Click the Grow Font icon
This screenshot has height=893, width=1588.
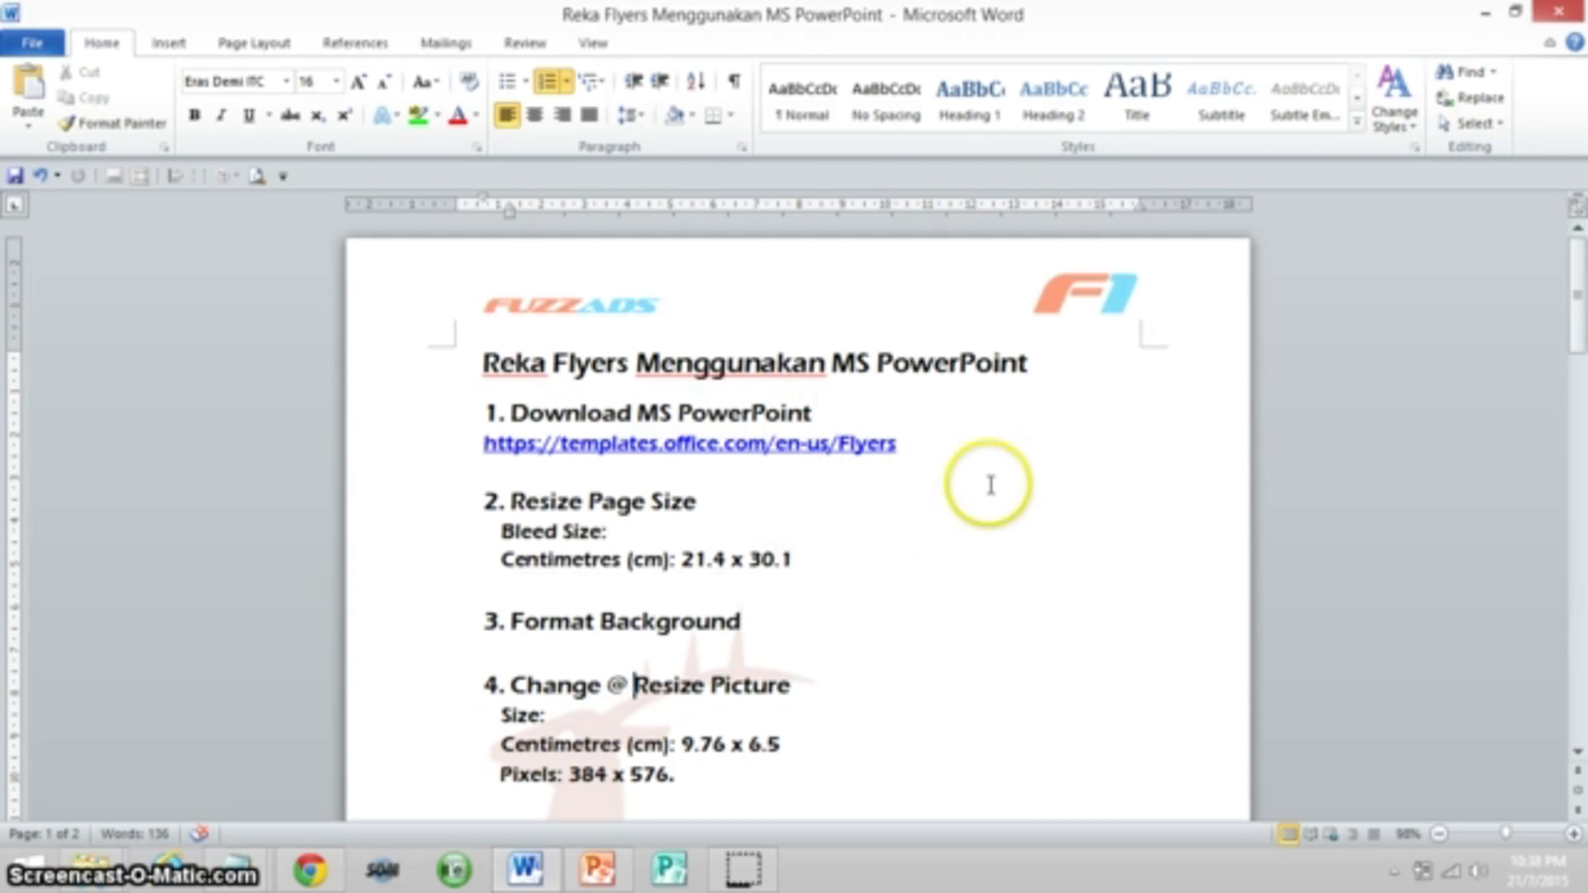358,82
